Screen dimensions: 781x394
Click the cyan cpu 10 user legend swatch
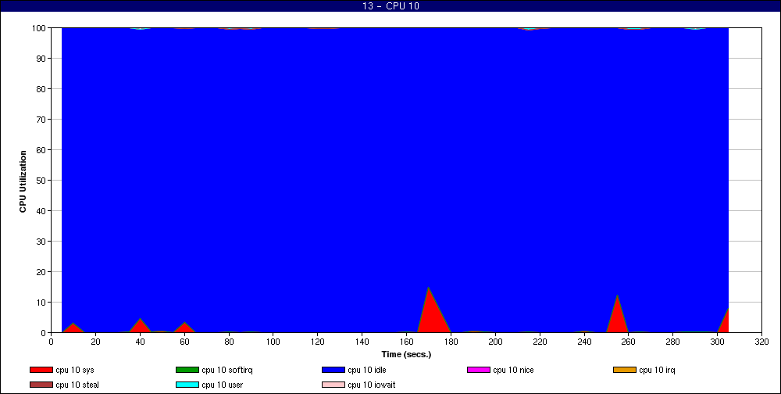pyautogui.click(x=187, y=385)
